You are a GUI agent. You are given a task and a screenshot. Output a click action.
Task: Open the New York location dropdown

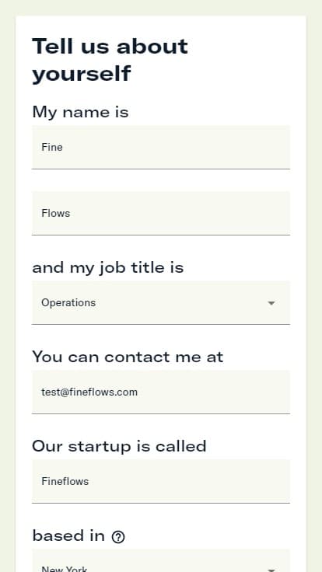(x=161, y=560)
